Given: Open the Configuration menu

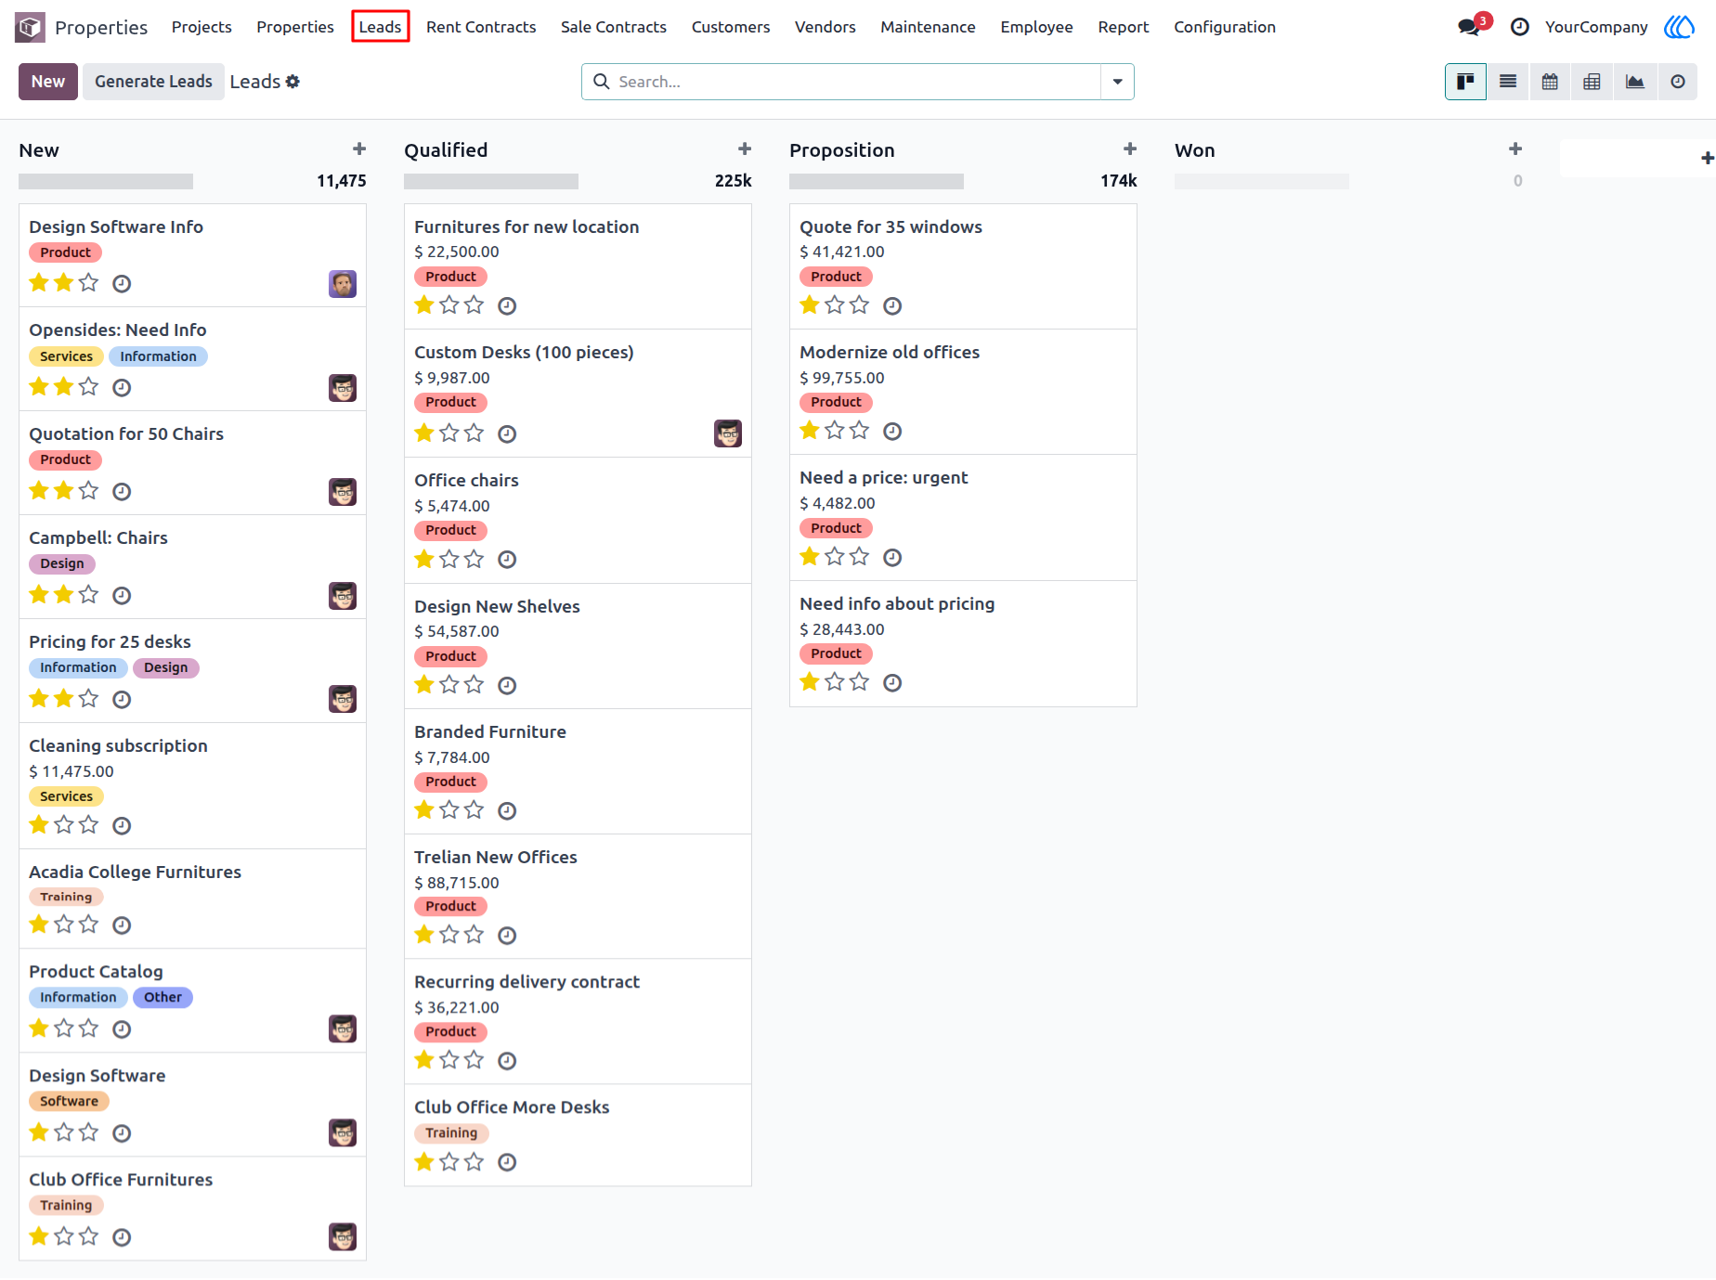Looking at the screenshot, I should point(1225,27).
